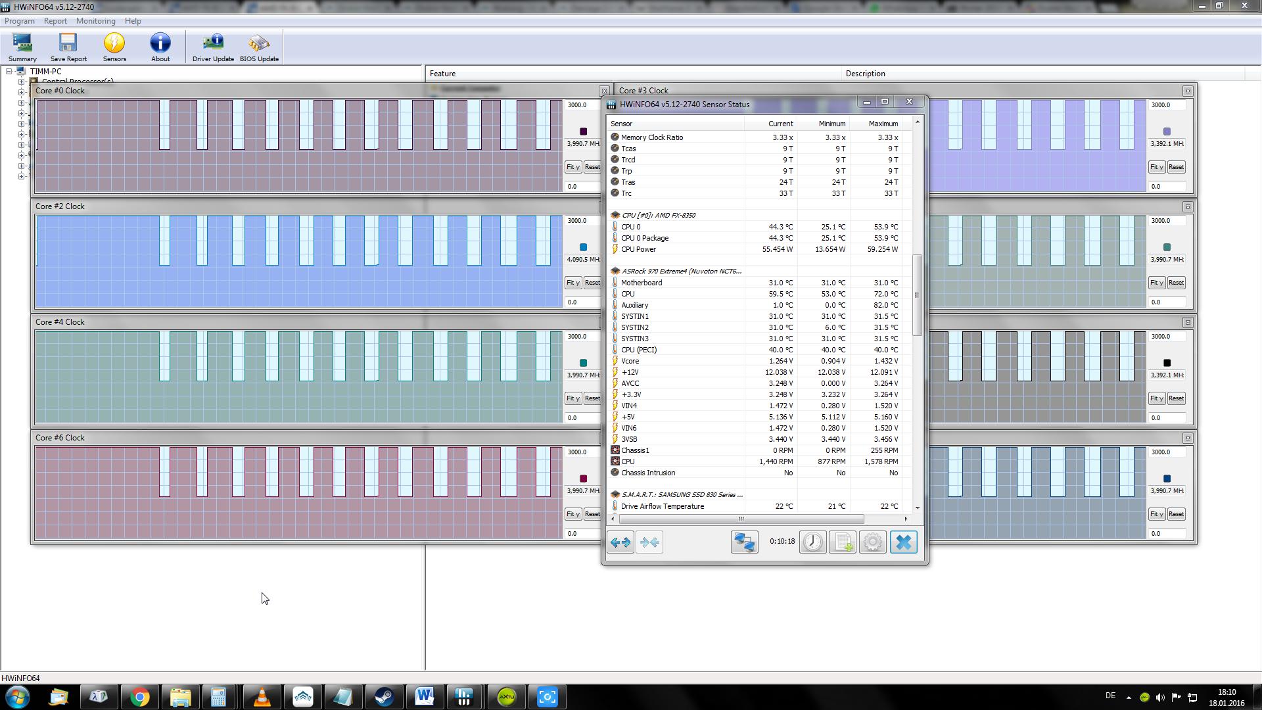Click Fit y on Core #0 Clock graph
Image resolution: width=1262 pixels, height=710 pixels.
coord(573,167)
